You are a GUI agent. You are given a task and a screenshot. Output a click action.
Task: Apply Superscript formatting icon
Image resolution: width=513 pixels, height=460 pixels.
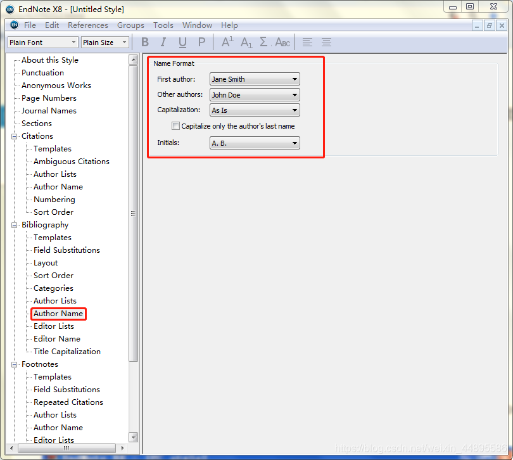(x=227, y=42)
